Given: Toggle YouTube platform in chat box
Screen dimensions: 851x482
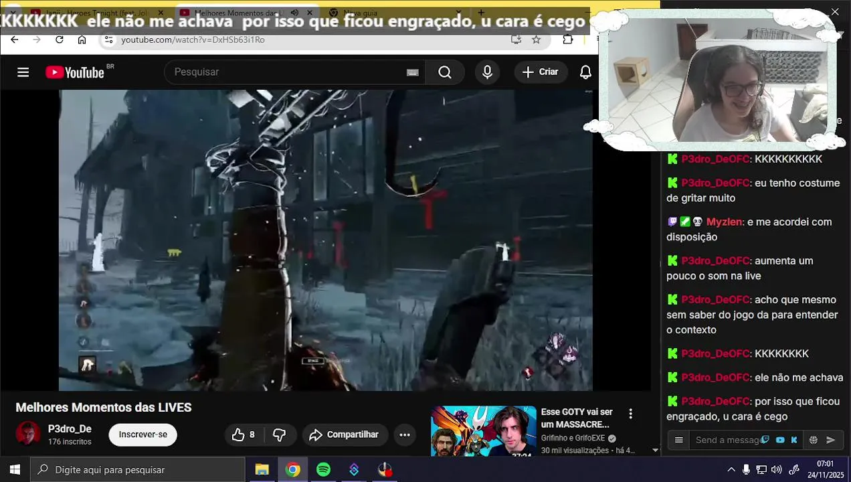Looking at the screenshot, I should (780, 440).
